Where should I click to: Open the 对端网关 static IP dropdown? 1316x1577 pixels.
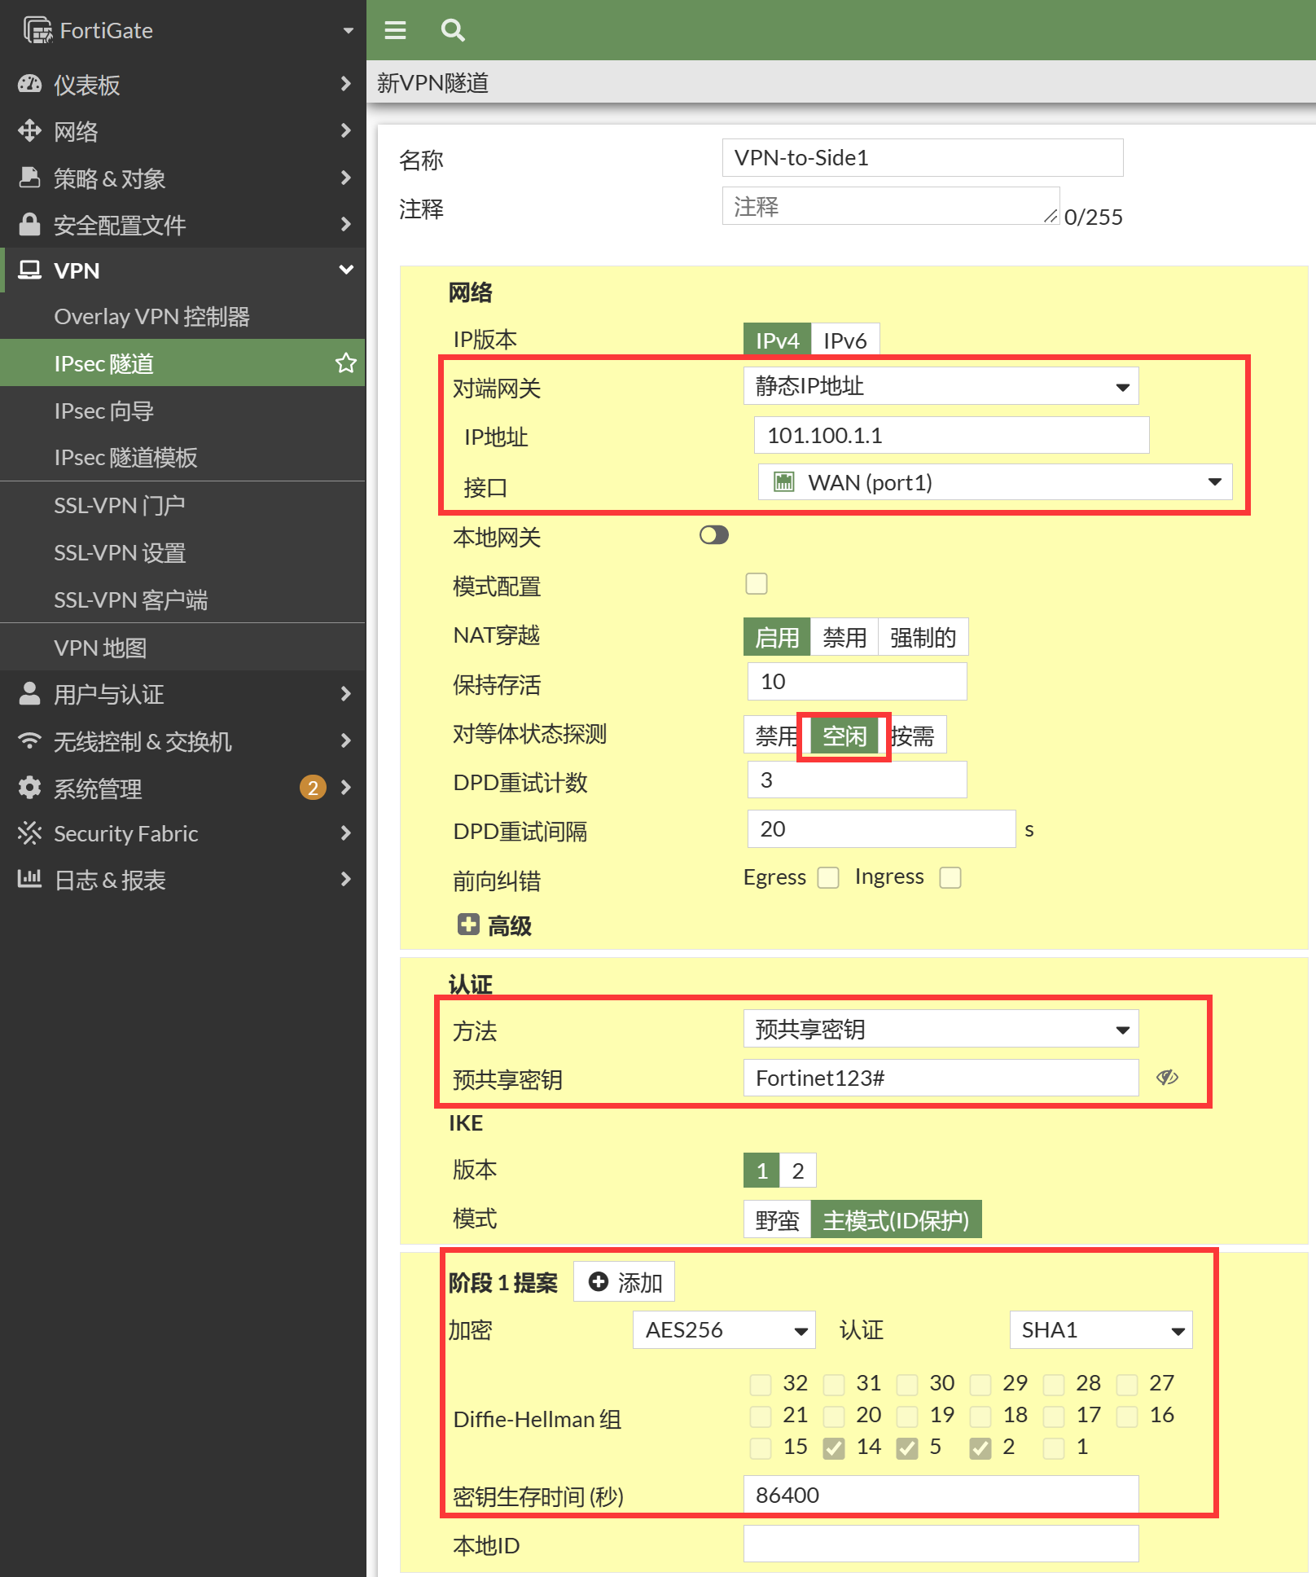pyautogui.click(x=941, y=386)
